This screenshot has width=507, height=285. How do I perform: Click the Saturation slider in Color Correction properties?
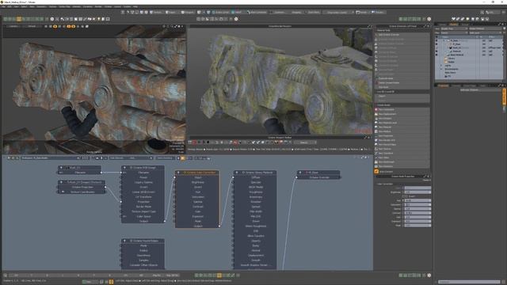417,204
